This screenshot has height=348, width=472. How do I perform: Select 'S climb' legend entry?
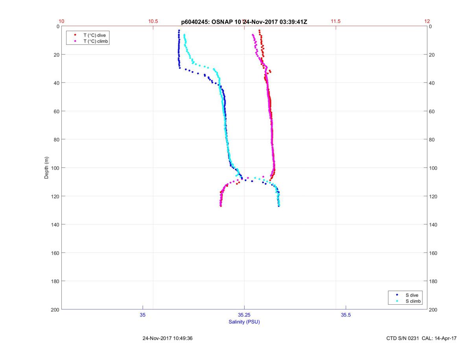coord(413,301)
